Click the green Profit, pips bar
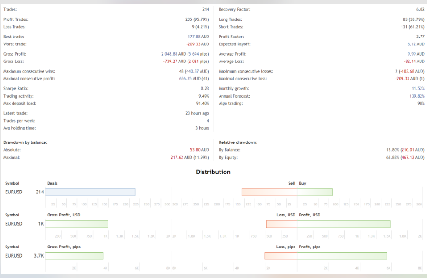 pyautogui.click(x=342, y=256)
